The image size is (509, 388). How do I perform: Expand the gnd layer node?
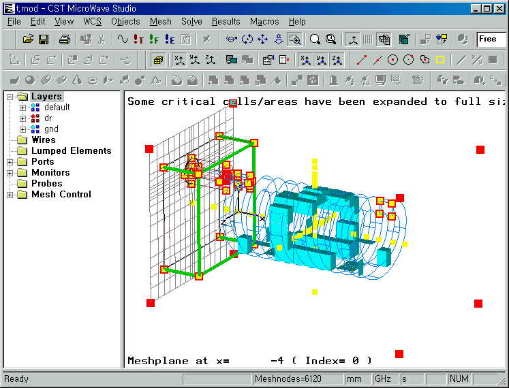point(22,129)
